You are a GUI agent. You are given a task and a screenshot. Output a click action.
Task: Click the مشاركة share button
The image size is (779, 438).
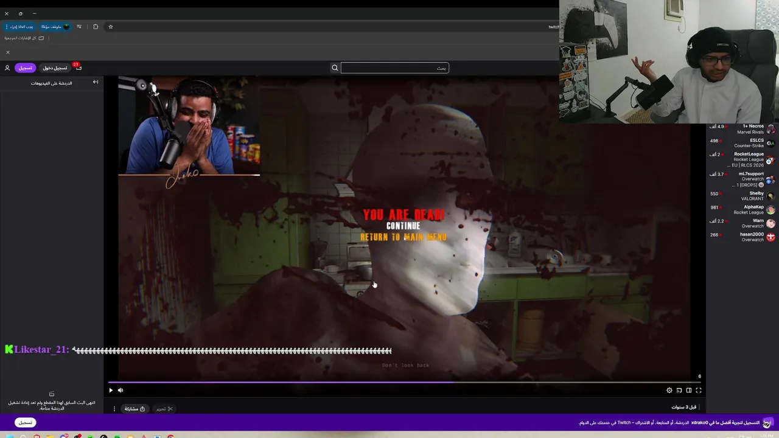coord(134,409)
